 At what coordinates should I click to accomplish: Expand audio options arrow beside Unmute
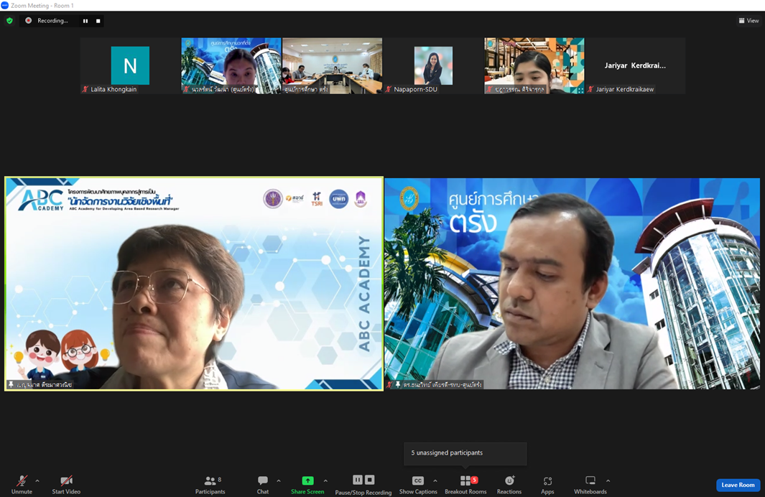point(37,481)
